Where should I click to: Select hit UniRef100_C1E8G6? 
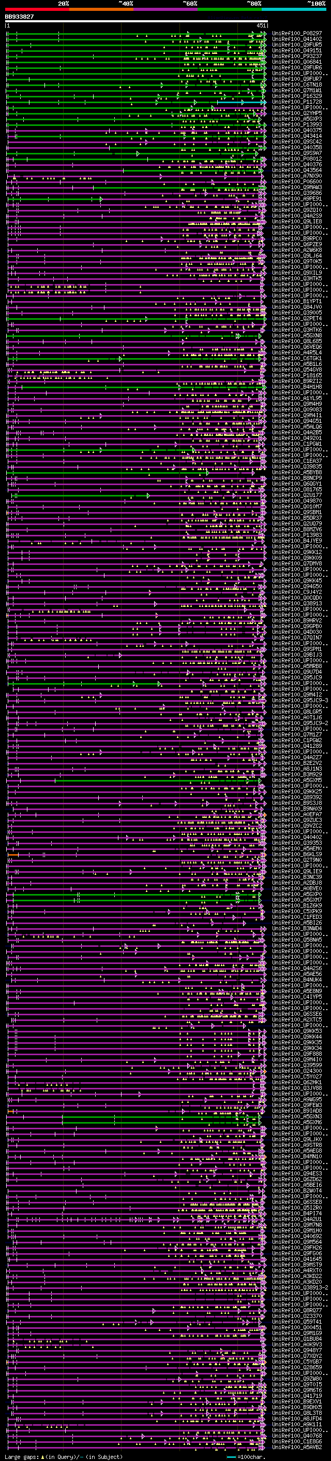point(296,1441)
